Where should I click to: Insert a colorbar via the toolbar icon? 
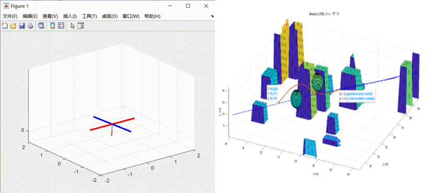52,26
